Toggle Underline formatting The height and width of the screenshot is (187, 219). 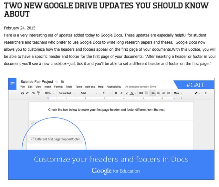pos(126,93)
